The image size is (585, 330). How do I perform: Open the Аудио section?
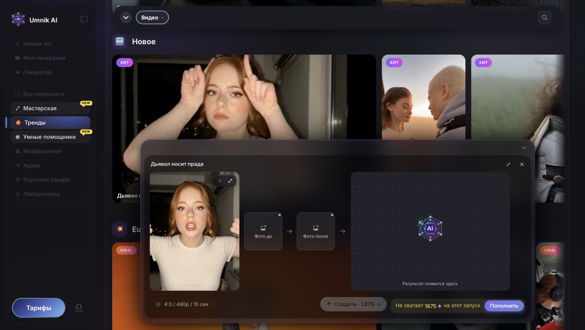[x=50, y=165]
